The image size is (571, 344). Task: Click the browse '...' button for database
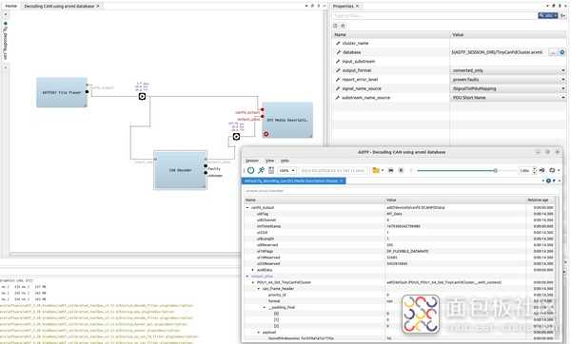554,52
